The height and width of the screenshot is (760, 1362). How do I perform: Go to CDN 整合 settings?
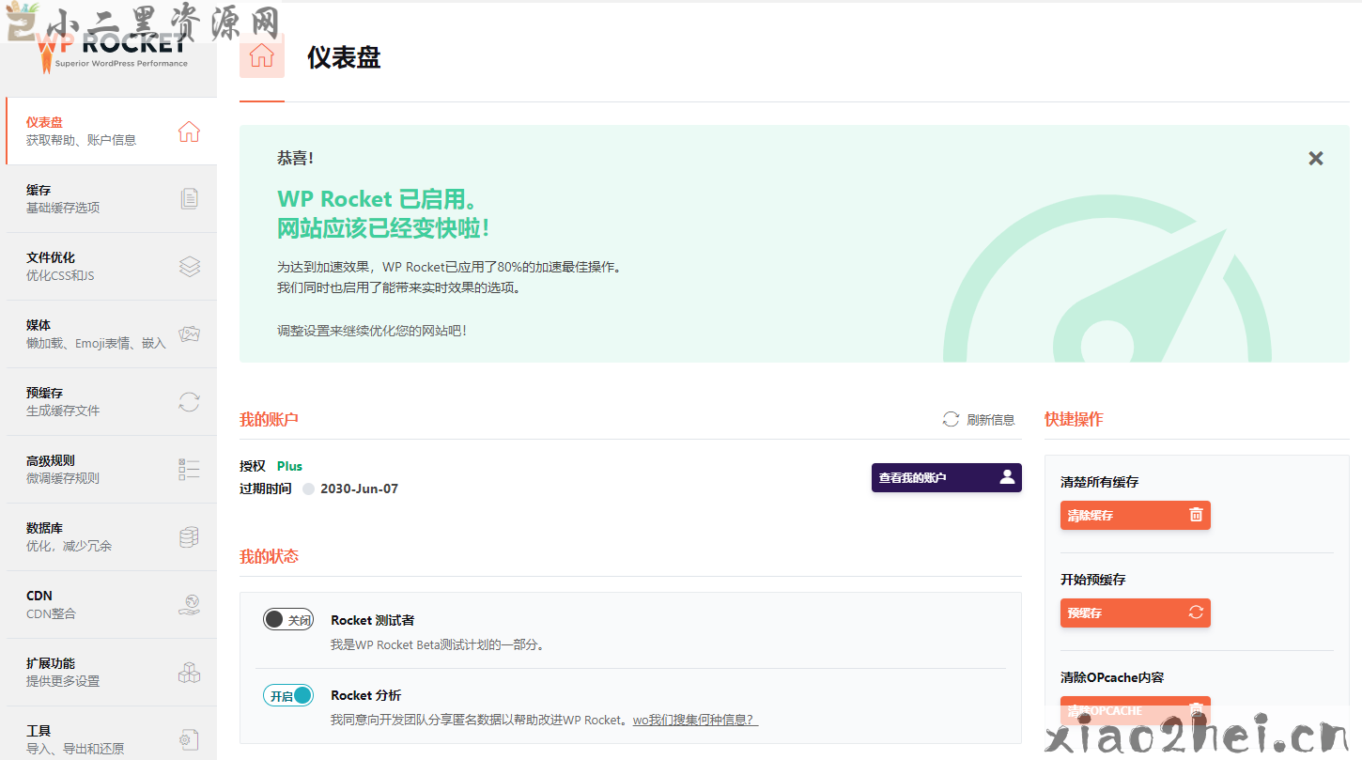tap(111, 605)
